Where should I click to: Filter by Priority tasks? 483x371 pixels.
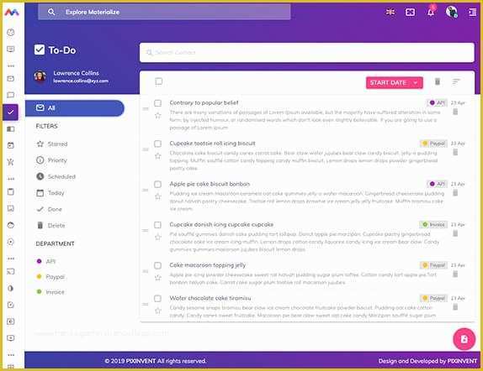(51, 160)
